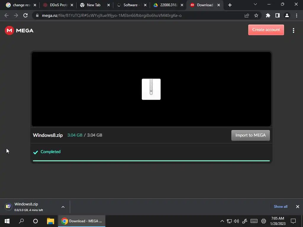This screenshot has height=227, width=303.
Task: Close the change res tab
Action: pos(35,5)
